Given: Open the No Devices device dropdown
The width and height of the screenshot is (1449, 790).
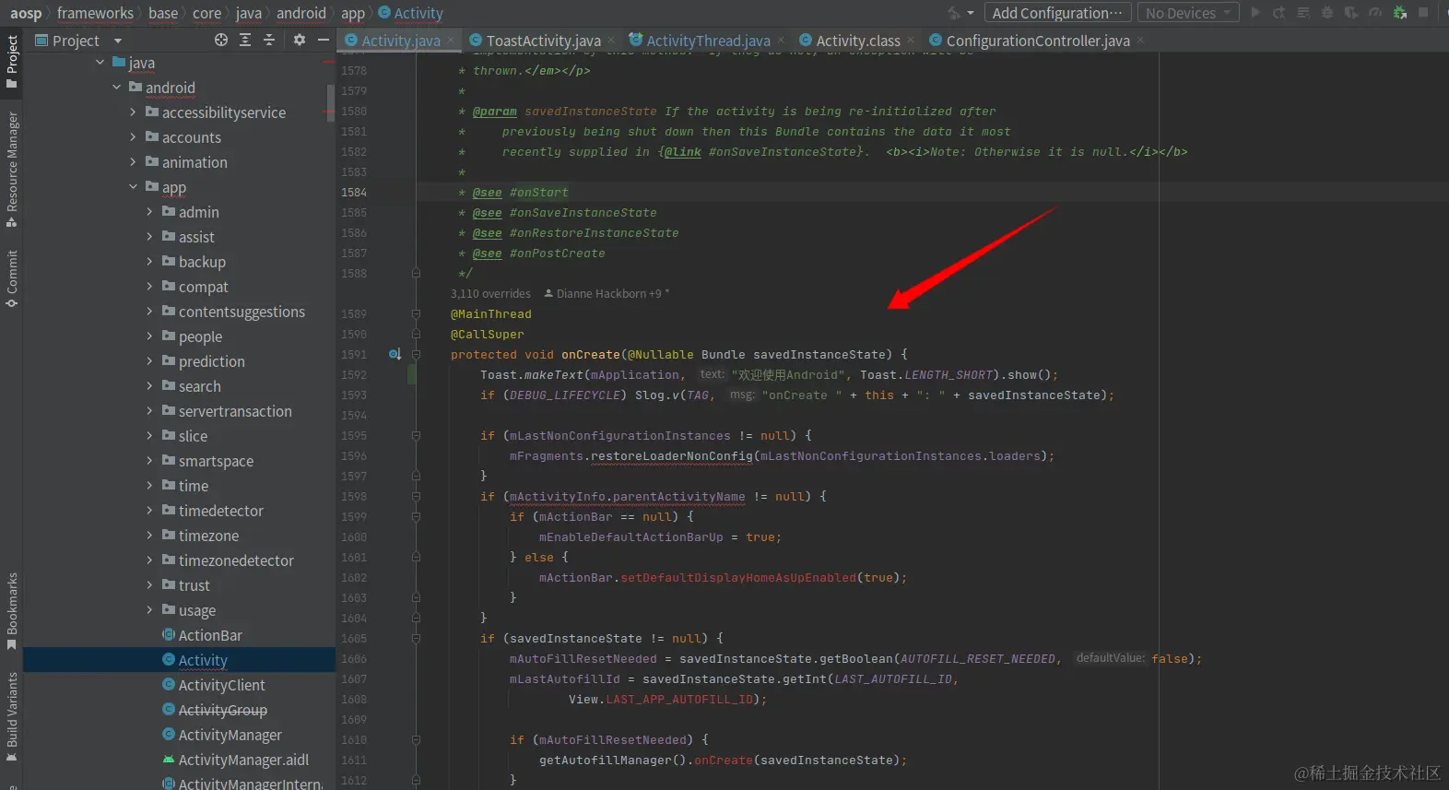Looking at the screenshot, I should pos(1188,13).
